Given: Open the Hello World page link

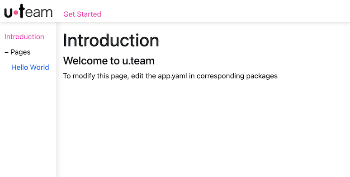Looking at the screenshot, I should 30,67.
